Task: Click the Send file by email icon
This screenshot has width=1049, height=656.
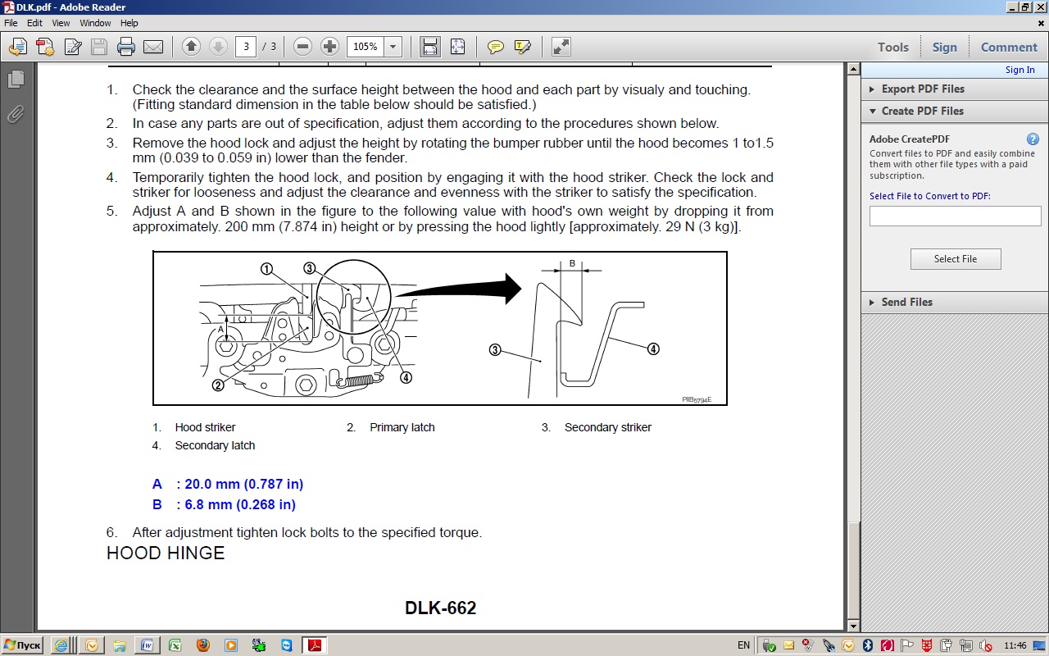Action: pyautogui.click(x=153, y=47)
